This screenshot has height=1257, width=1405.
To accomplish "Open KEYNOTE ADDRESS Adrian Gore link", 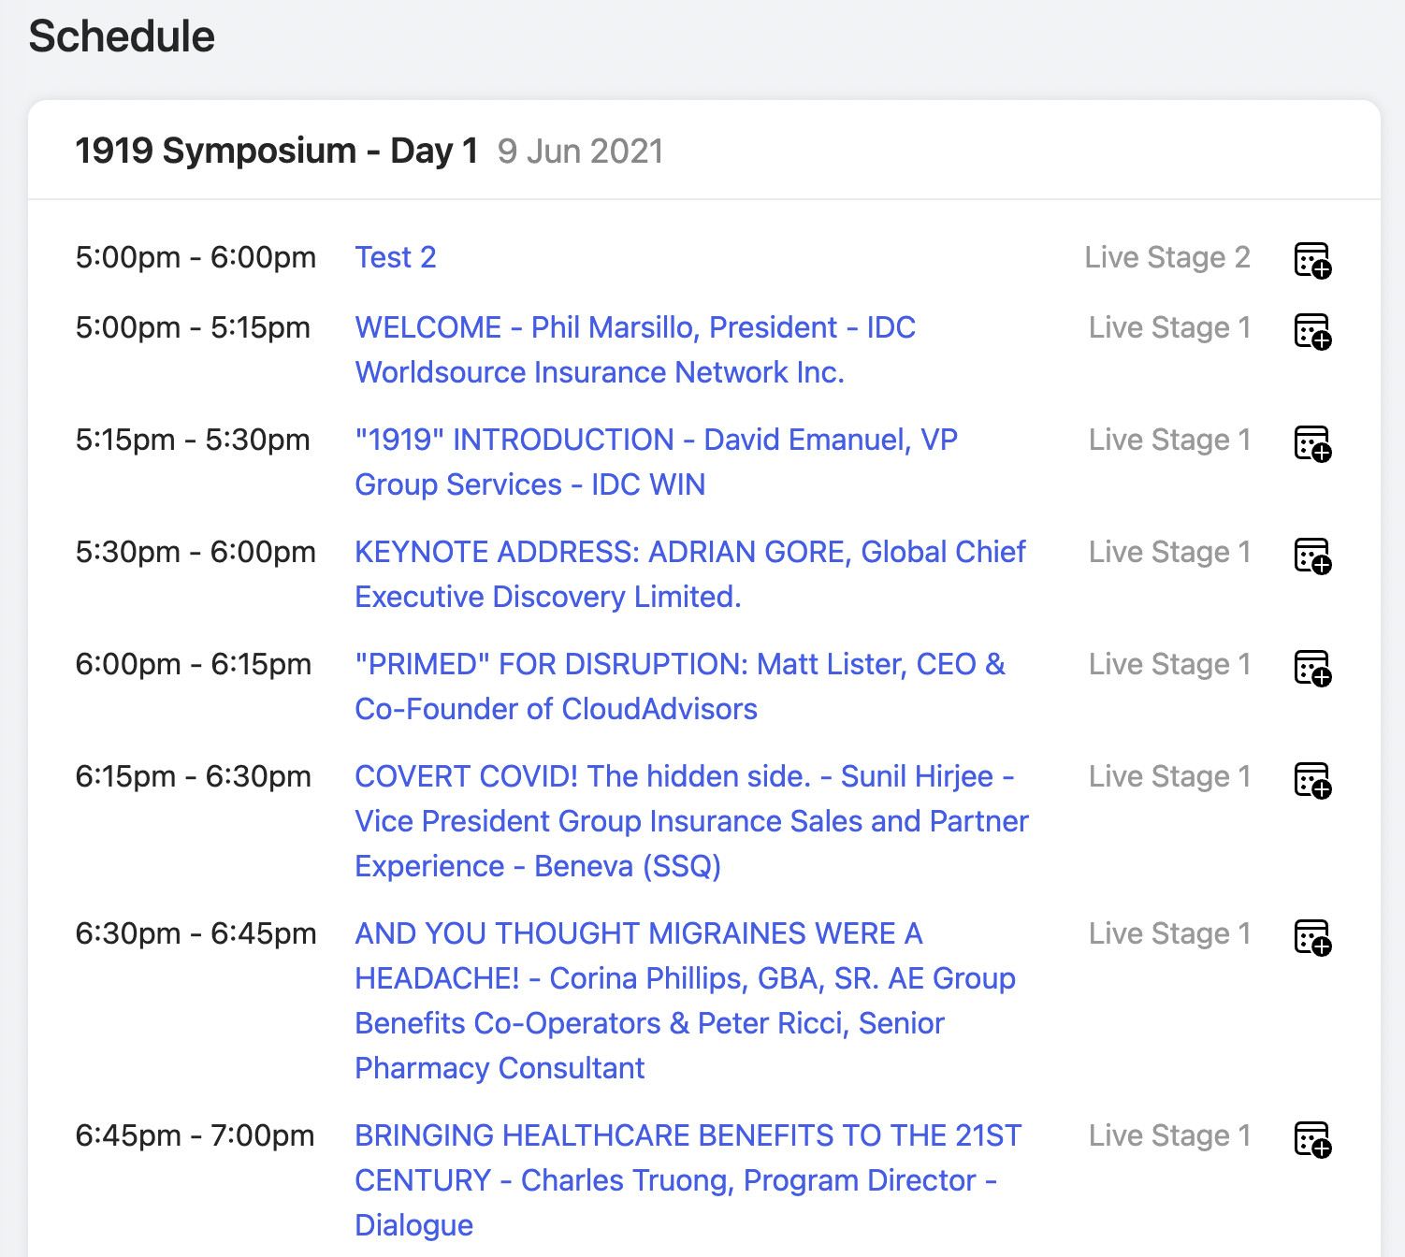I will [x=690, y=574].
